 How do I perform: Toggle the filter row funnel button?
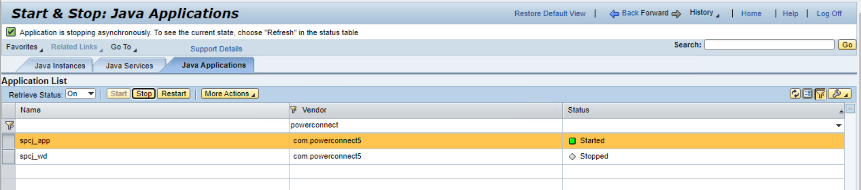click(820, 94)
